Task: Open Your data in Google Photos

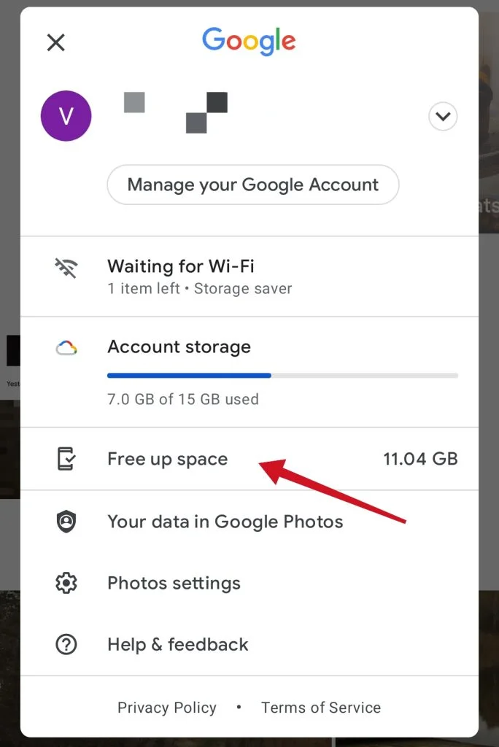Action: pos(249,522)
